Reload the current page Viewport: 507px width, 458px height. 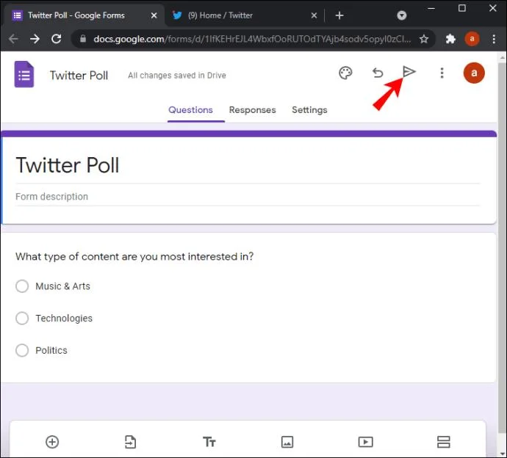57,39
